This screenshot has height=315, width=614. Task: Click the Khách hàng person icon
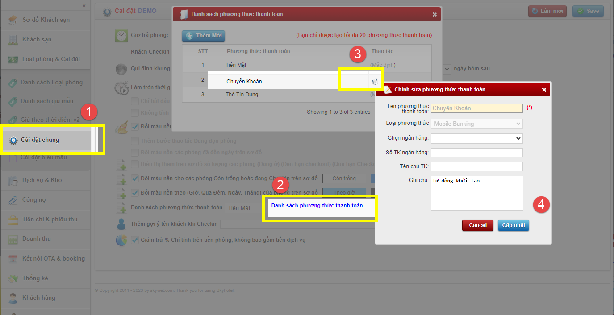(13, 298)
